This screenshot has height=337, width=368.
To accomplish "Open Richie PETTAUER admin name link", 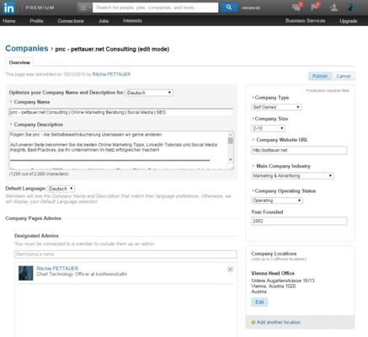I will 57,269.
